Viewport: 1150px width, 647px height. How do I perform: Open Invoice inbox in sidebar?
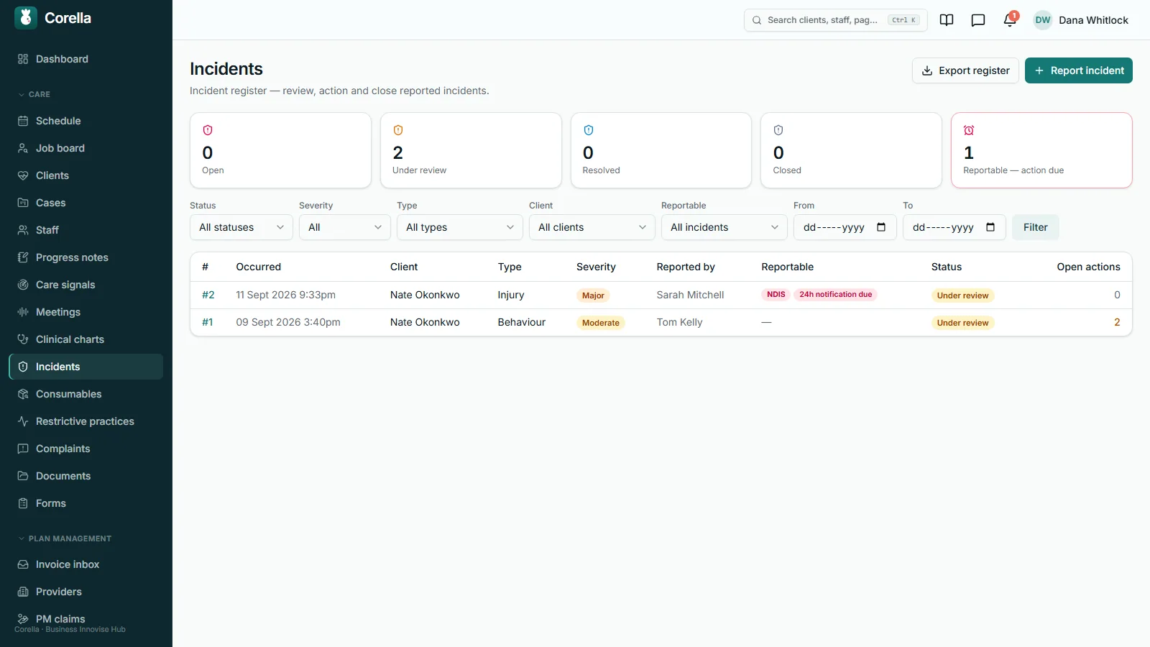coord(86,564)
